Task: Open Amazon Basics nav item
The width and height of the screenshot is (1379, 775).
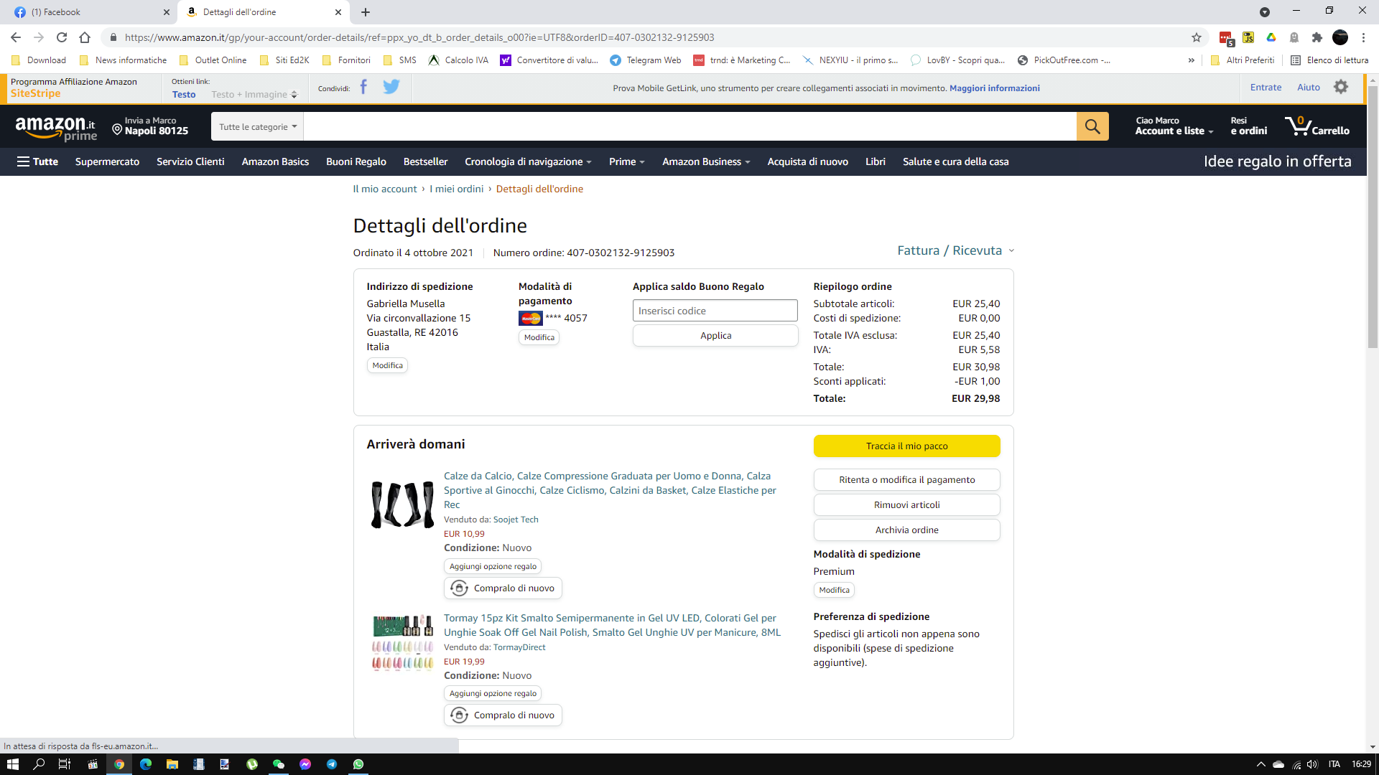Action: (275, 161)
